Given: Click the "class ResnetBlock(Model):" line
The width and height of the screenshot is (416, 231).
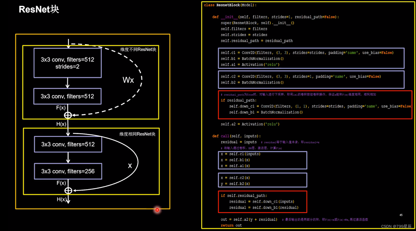Looking at the screenshot, I should (230, 5).
